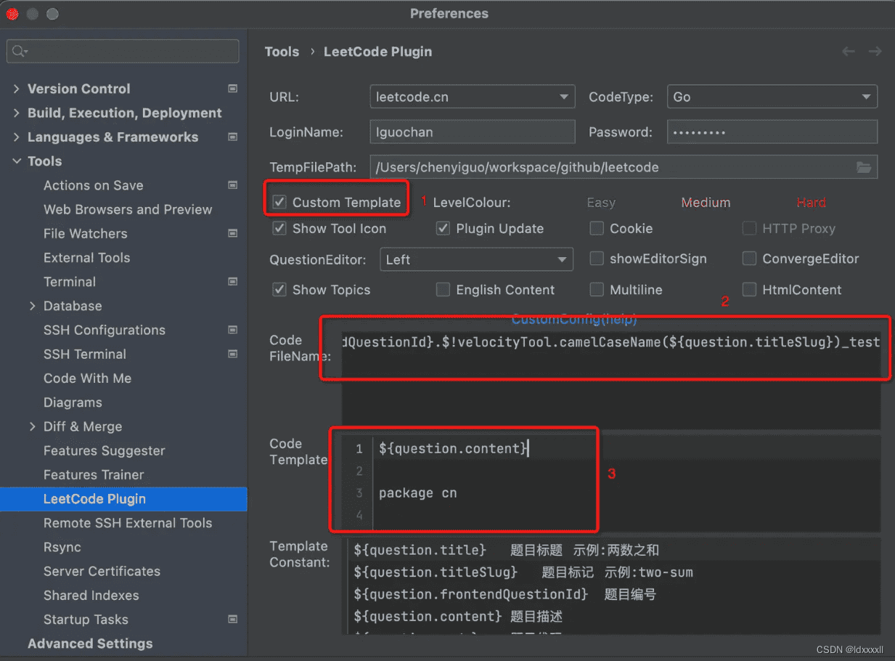The height and width of the screenshot is (661, 895).
Task: Open the Features Trainer settings
Action: (x=94, y=474)
